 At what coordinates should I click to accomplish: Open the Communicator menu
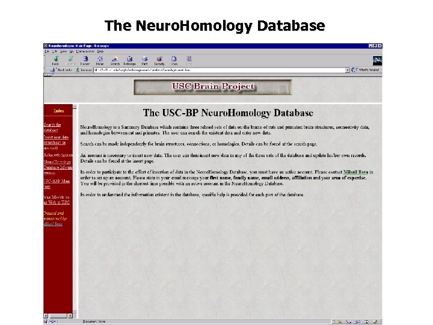pos(85,51)
